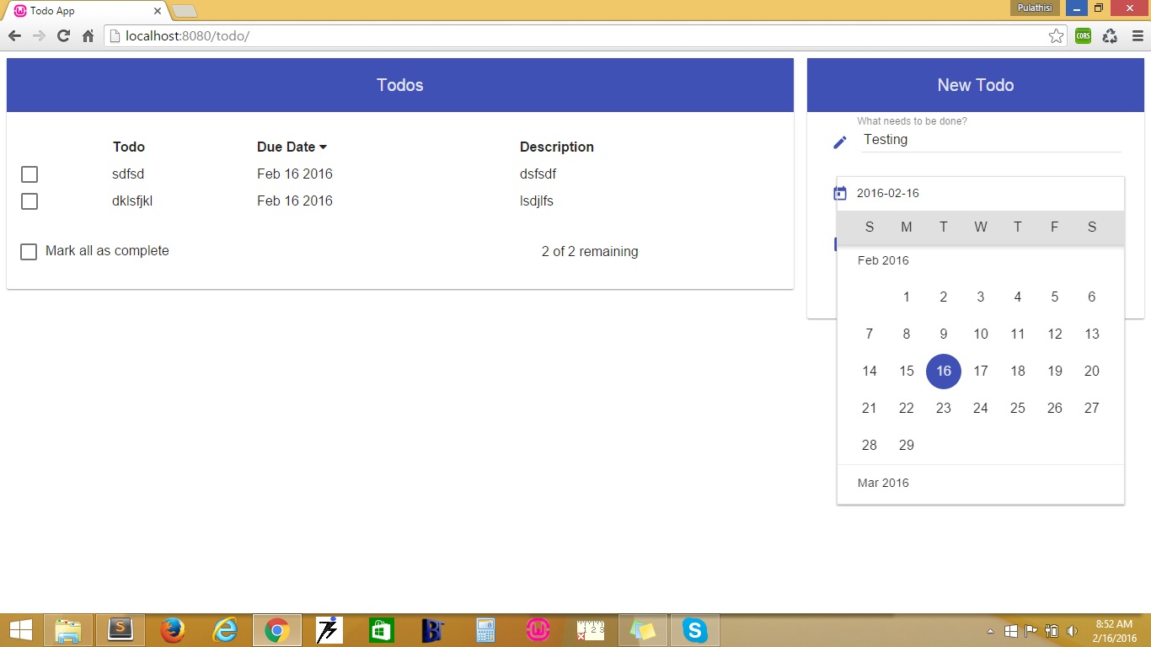The image size is (1151, 647).
Task: Check the box for the dklsfjkl todo
Action: 29,201
